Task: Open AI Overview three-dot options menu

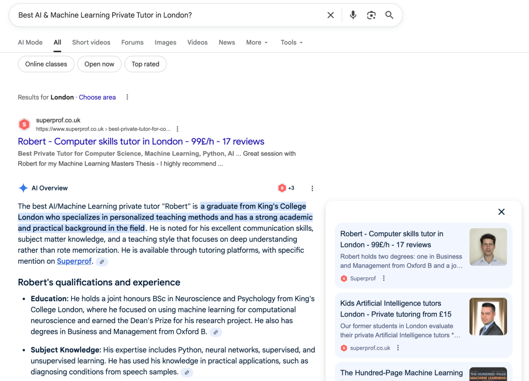Action: (312, 188)
